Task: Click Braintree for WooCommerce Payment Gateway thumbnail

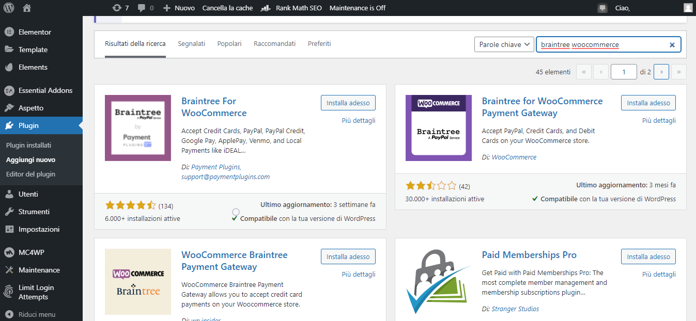Action: [x=438, y=128]
